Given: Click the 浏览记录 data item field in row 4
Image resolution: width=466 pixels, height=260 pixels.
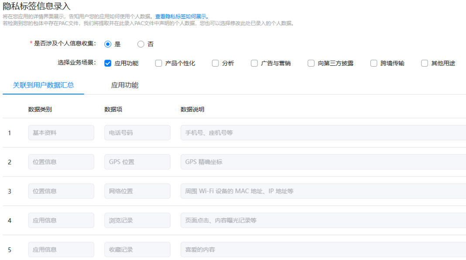Looking at the screenshot, I should [137, 220].
